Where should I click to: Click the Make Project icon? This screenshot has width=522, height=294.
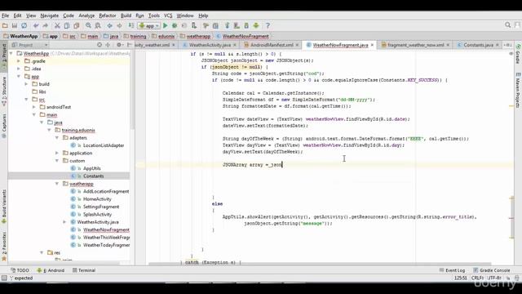coord(131,25)
